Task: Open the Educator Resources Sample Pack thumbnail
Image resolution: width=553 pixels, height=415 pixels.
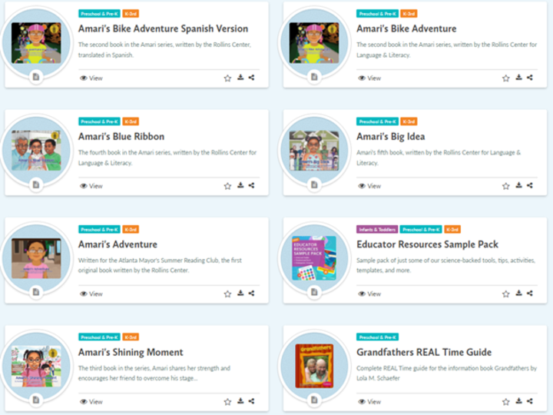Action: [x=314, y=258]
